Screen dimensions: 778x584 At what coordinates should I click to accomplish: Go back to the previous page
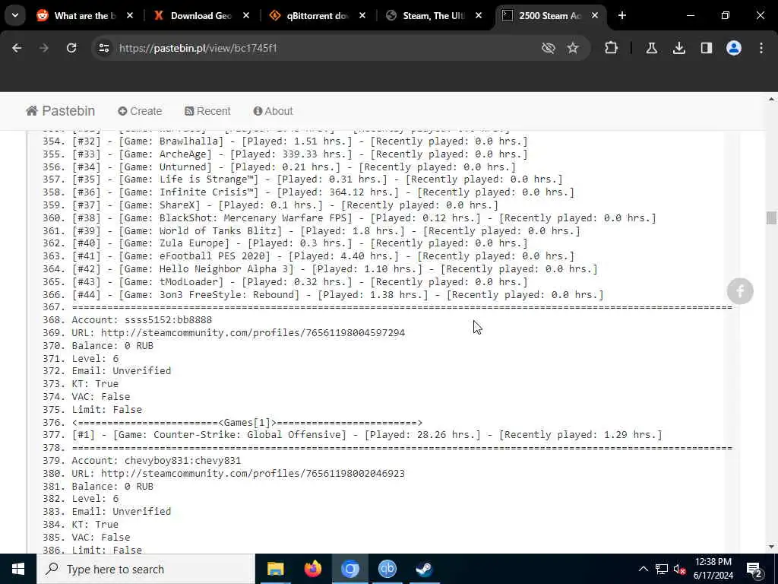tap(17, 48)
